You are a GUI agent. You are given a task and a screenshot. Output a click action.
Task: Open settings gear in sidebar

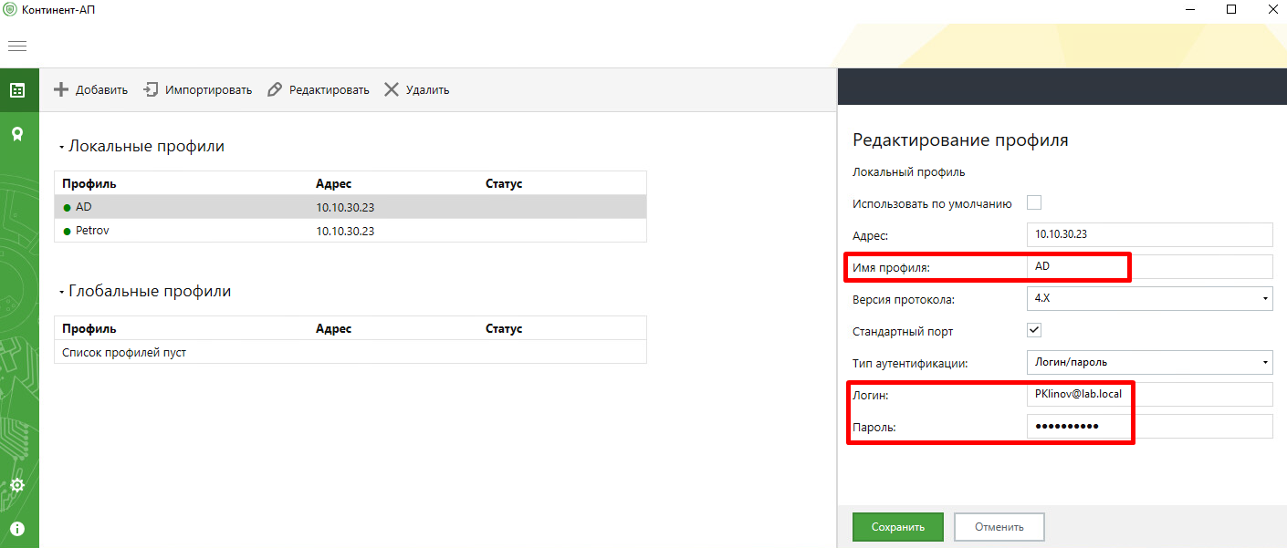point(17,485)
